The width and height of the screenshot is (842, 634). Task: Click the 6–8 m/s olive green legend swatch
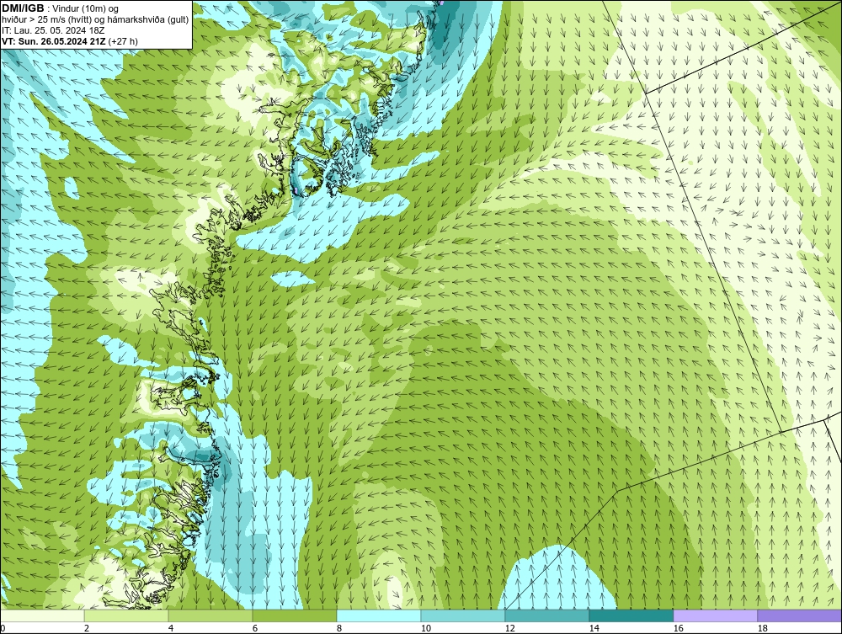point(294,615)
